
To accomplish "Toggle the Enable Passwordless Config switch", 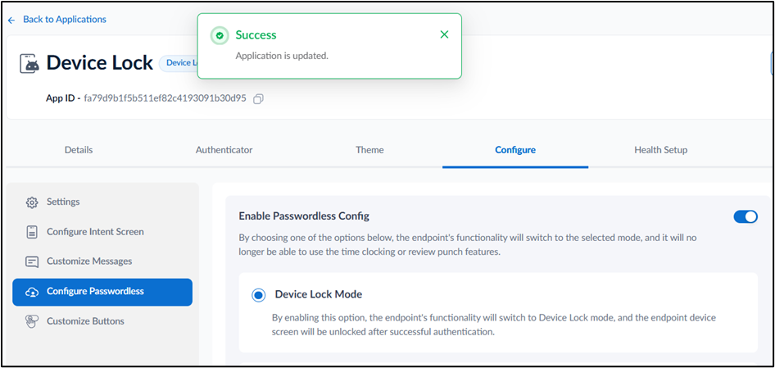I will [x=746, y=216].
